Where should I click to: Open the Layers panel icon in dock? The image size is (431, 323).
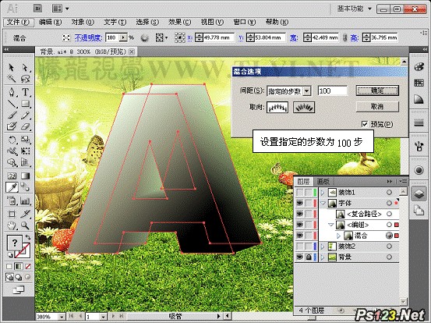[x=419, y=193]
